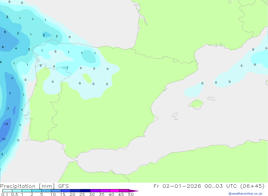Pick the 10–15 mm legend color swatch
The height and width of the screenshot is (196, 268).
pos(56,191)
